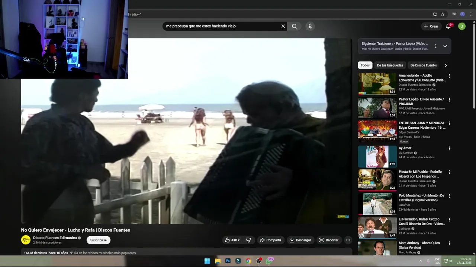Open File Explorer from taskbar
476x267 pixels.
tap(218, 261)
